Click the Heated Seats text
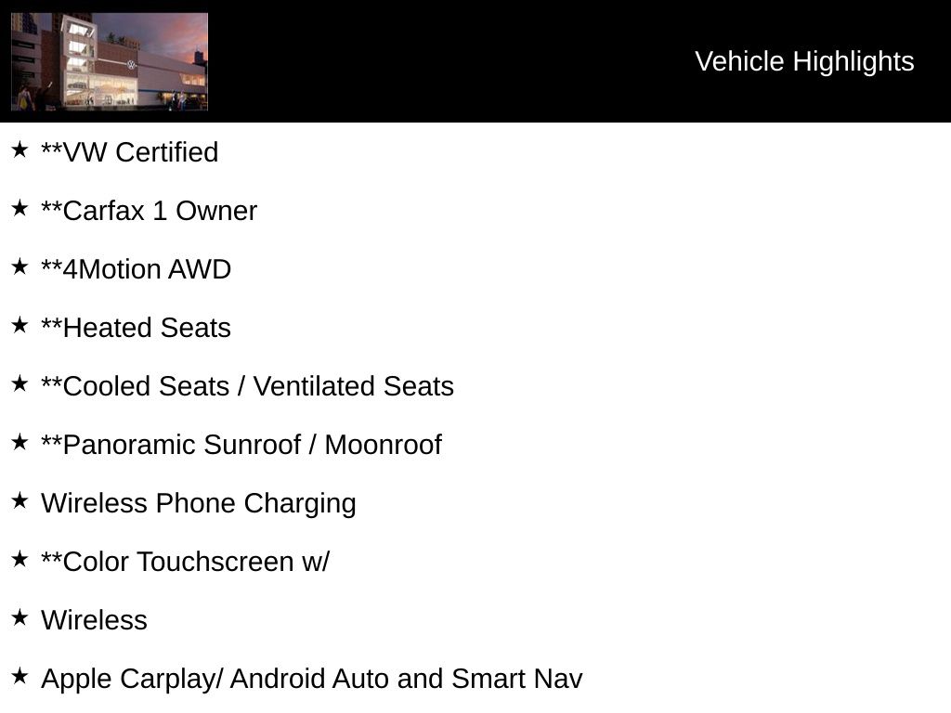 [x=136, y=328]
